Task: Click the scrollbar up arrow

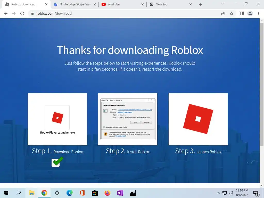Action: coord(262,21)
